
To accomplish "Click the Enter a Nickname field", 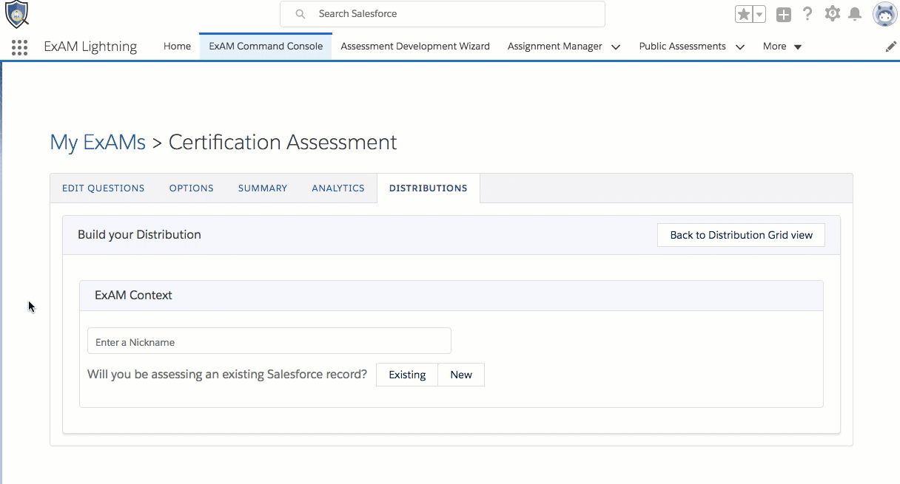I will click(269, 341).
